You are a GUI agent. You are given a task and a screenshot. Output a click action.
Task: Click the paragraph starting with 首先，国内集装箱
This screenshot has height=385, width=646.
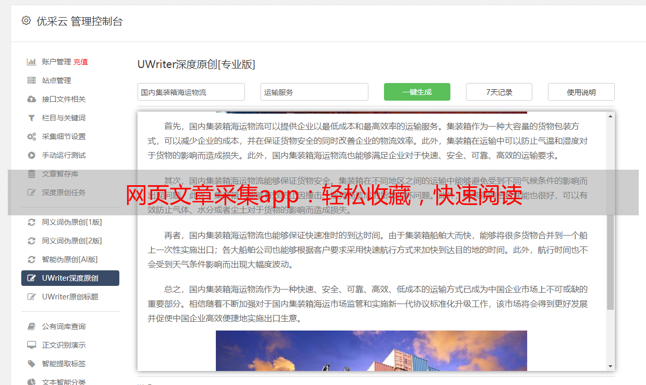368,141
